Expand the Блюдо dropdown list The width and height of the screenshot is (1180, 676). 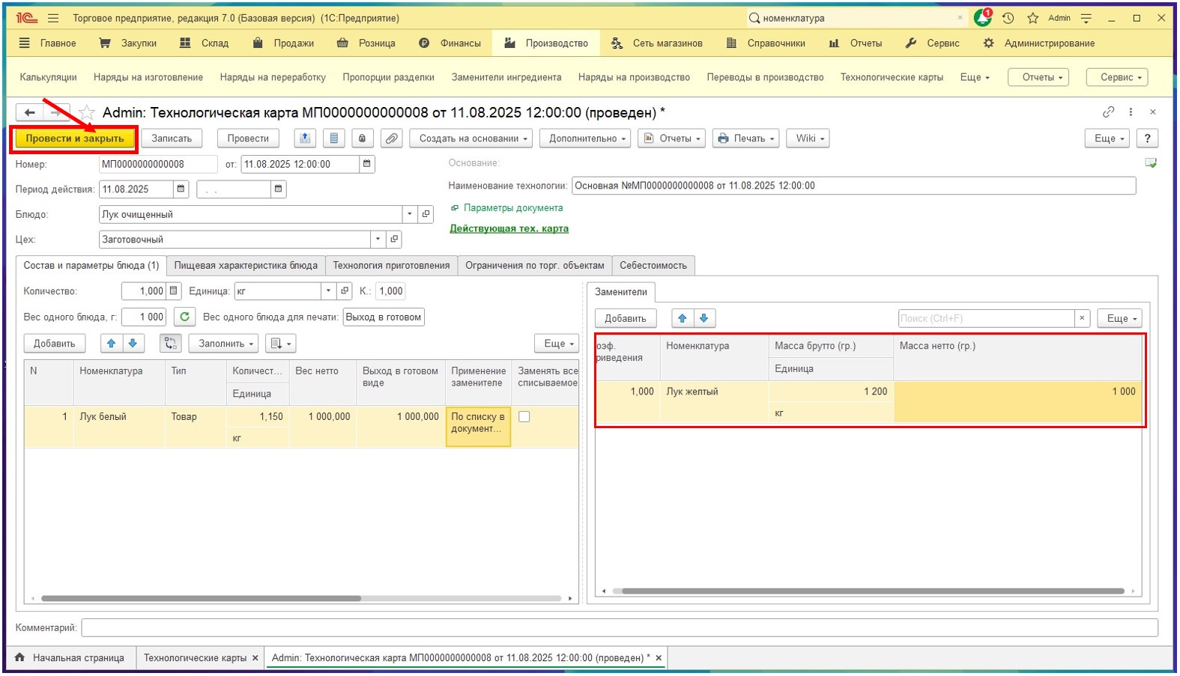pos(409,215)
